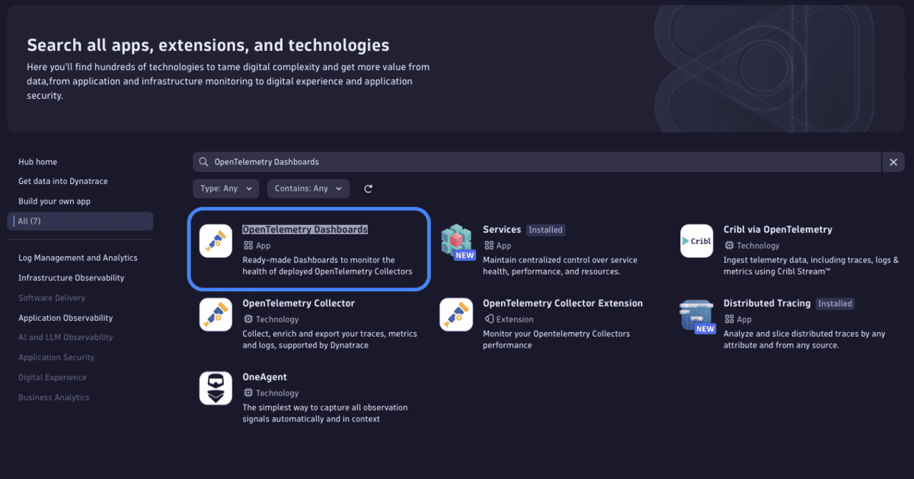Clear the search with the X button

click(x=893, y=161)
